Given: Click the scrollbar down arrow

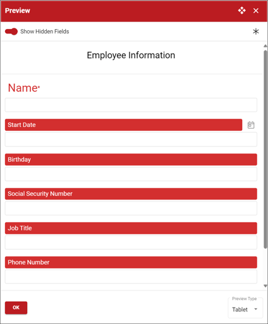Looking at the screenshot, I should pyautogui.click(x=265, y=286).
